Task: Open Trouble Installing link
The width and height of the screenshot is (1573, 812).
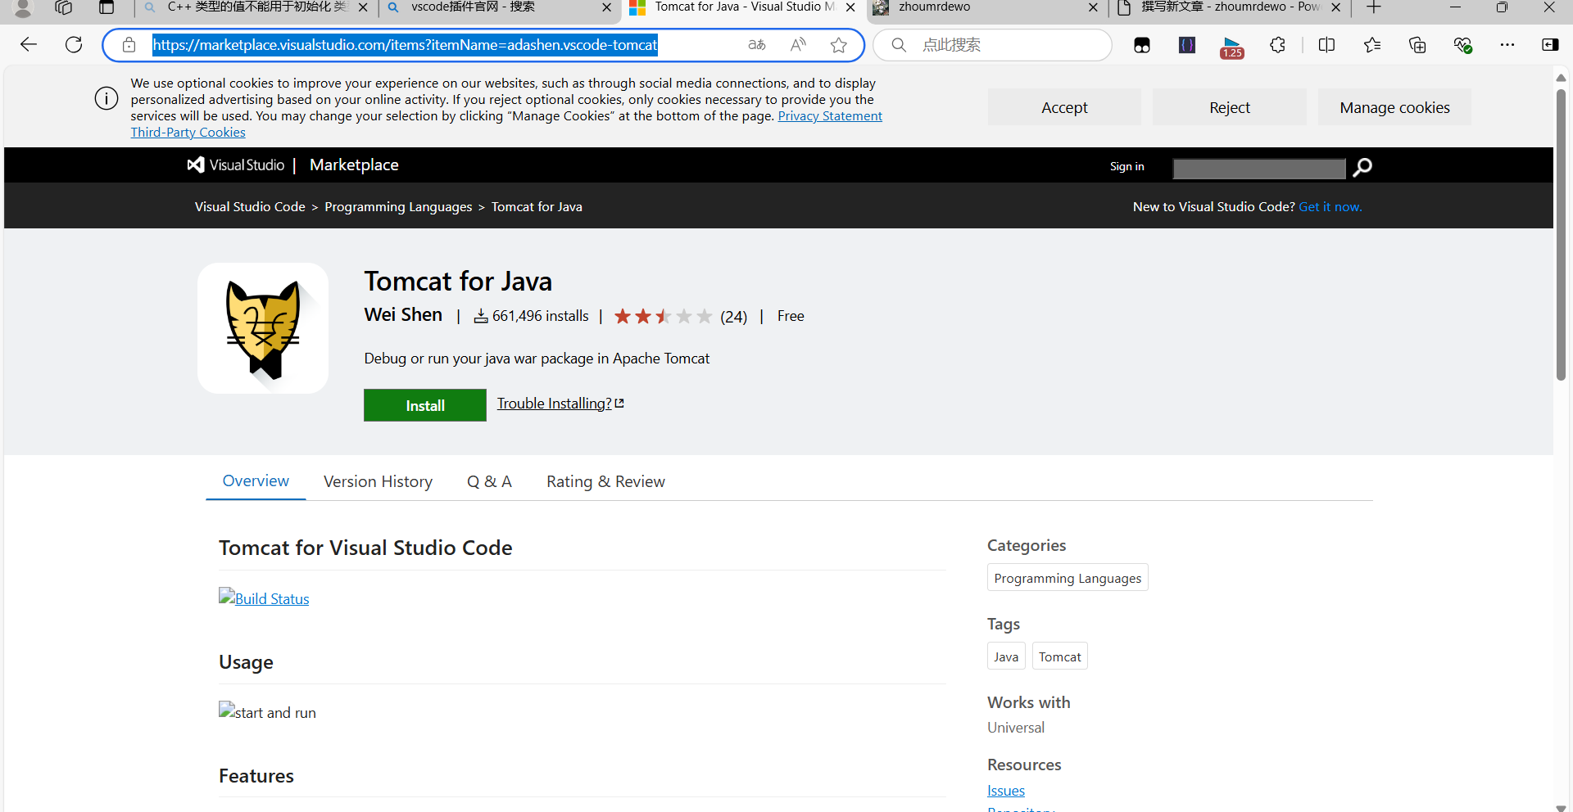Action: [560, 404]
